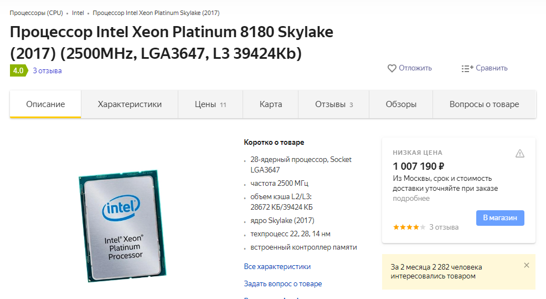Expand delivery details via подробнее
546x299 pixels.
[x=411, y=199]
